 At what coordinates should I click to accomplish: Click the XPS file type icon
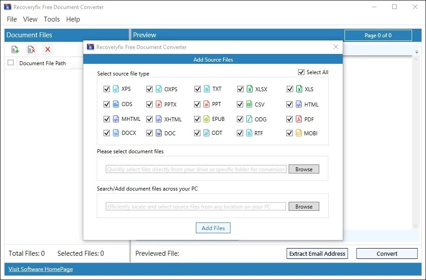[116, 89]
